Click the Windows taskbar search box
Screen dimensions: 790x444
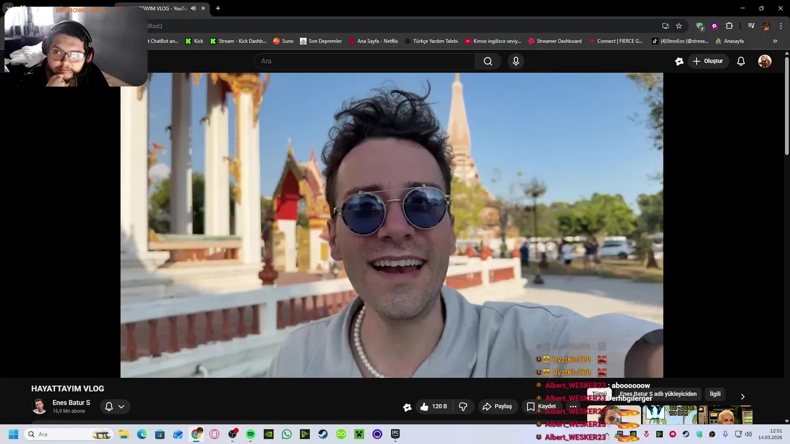[x=69, y=434]
